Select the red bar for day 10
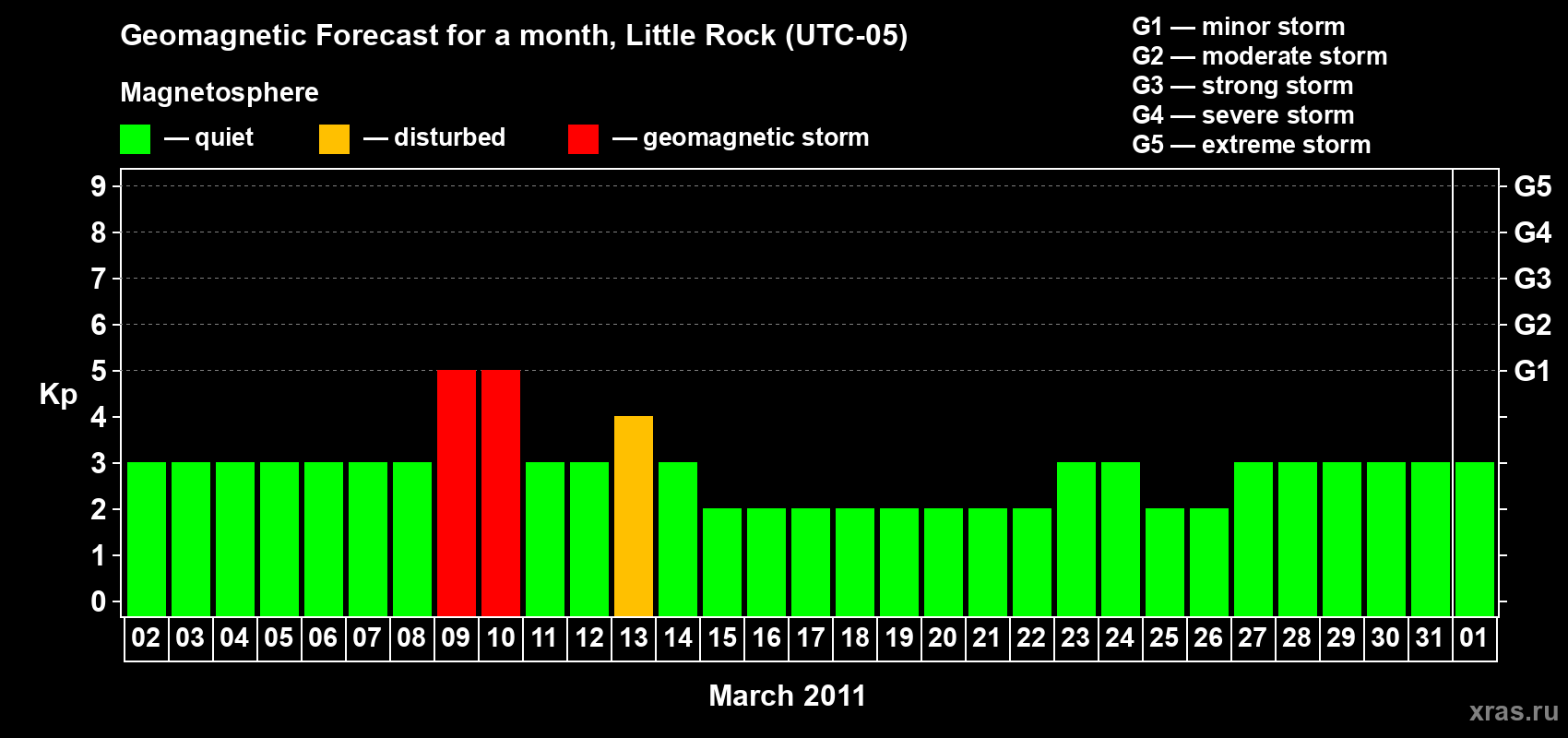 click(501, 493)
